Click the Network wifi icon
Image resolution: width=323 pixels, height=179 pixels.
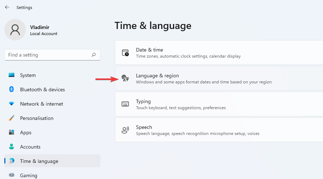pos(11,104)
